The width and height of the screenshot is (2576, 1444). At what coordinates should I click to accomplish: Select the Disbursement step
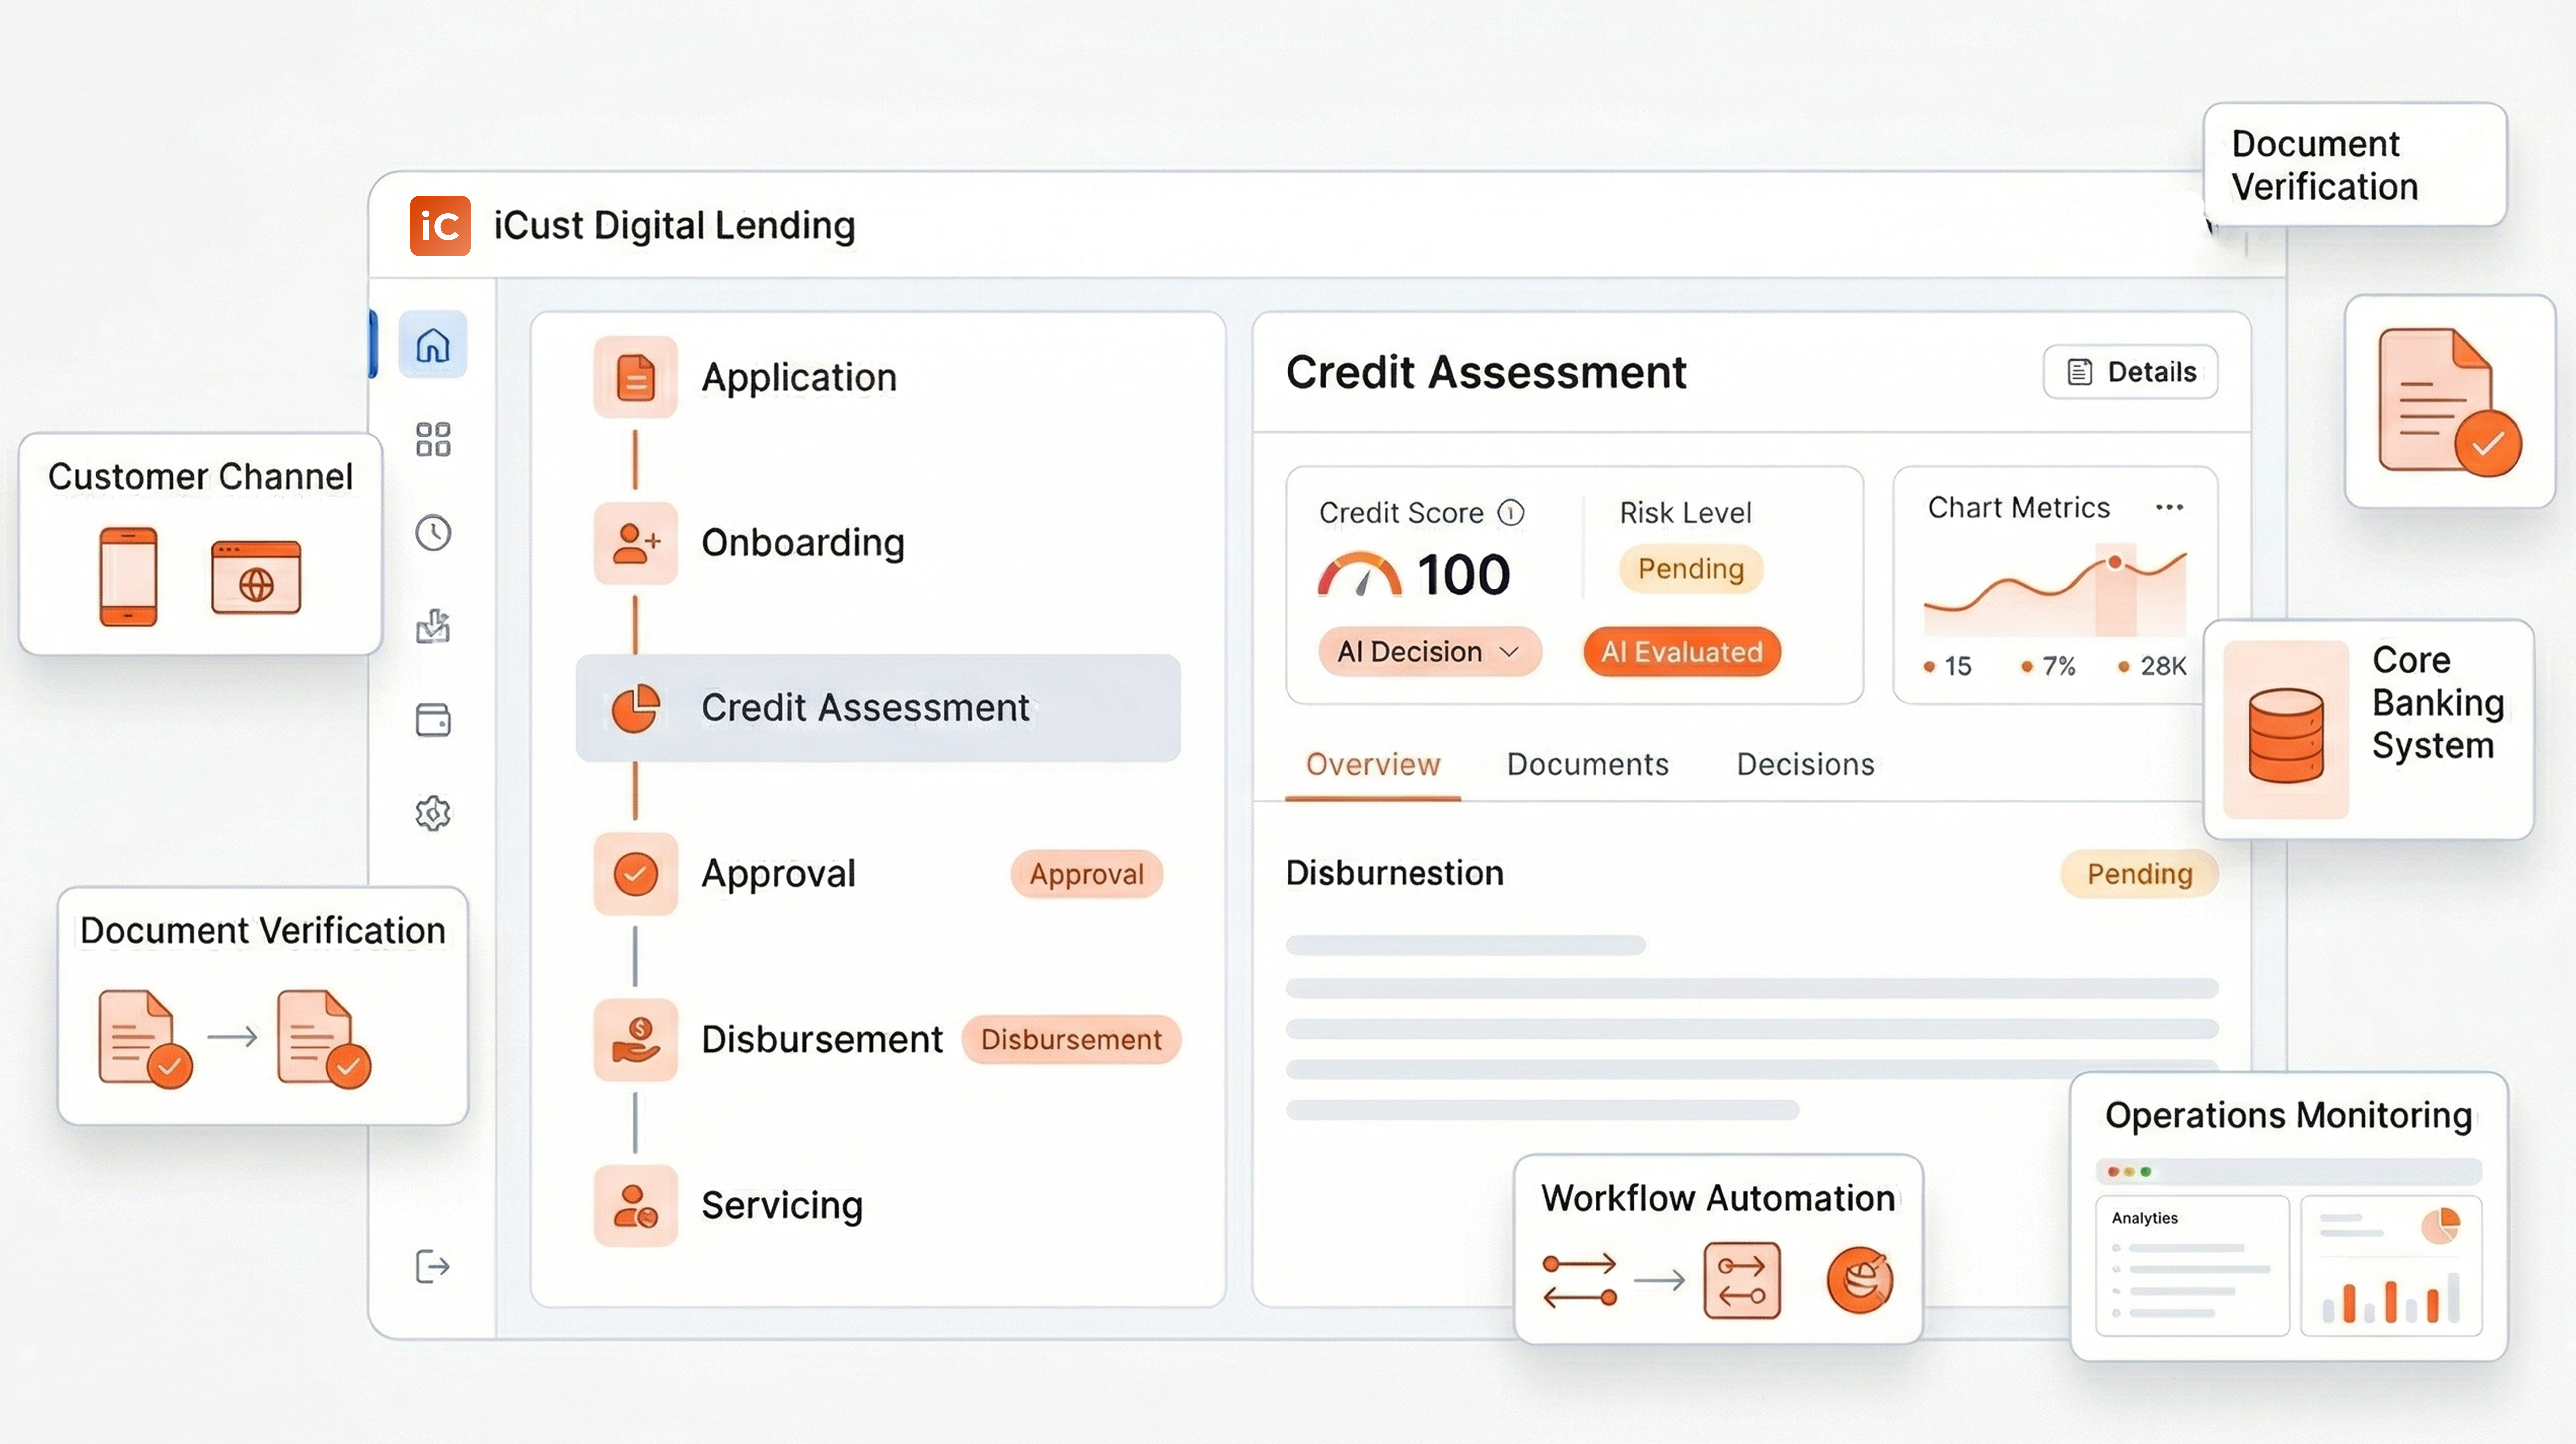(x=822, y=1040)
